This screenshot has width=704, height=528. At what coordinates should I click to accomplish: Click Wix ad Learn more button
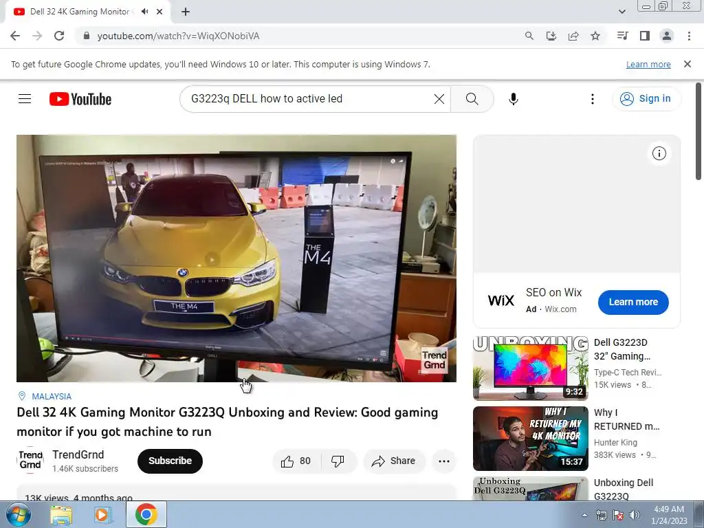pos(633,302)
